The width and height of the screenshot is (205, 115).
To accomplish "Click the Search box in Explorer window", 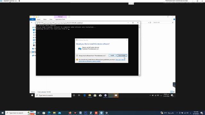I will 163,22.
